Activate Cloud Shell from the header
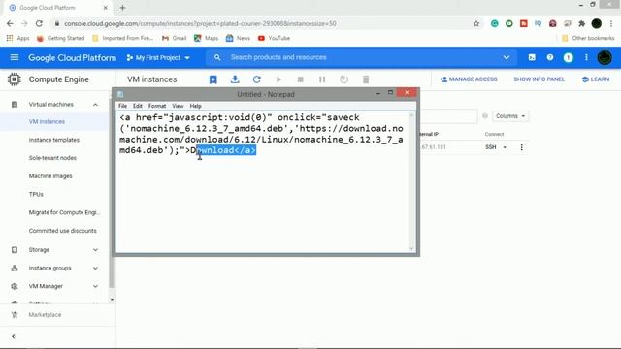Screen dimensions: 621x349 click(x=532, y=58)
